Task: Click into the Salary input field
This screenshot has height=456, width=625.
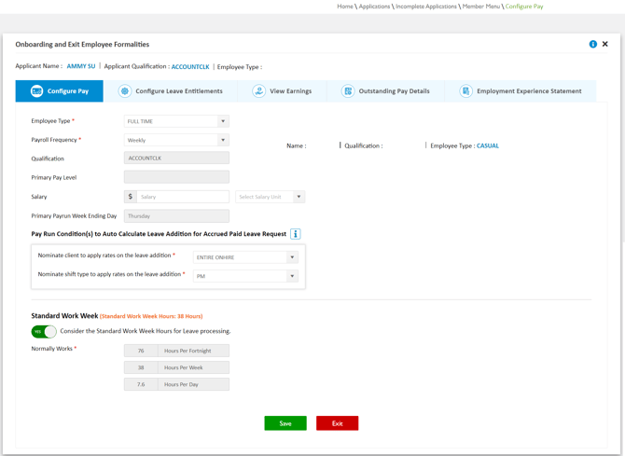Action: point(182,197)
